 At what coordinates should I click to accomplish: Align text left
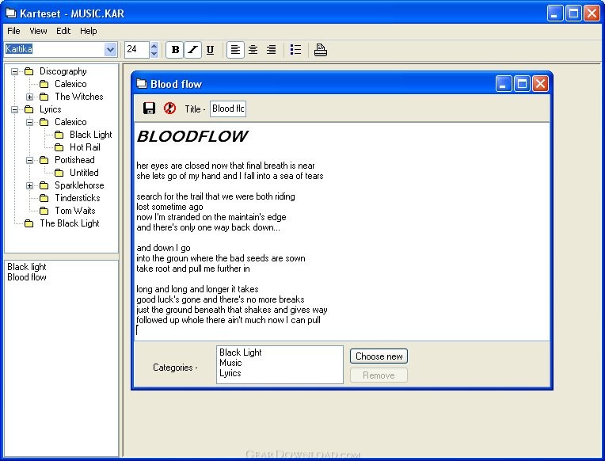235,50
